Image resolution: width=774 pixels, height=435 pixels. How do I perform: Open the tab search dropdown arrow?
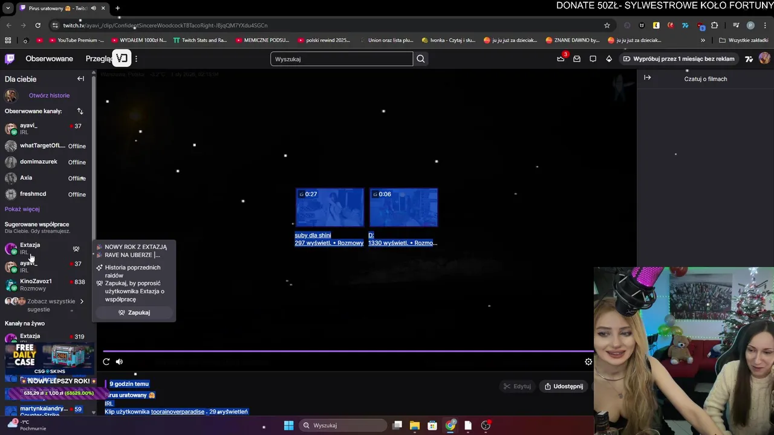click(x=7, y=8)
